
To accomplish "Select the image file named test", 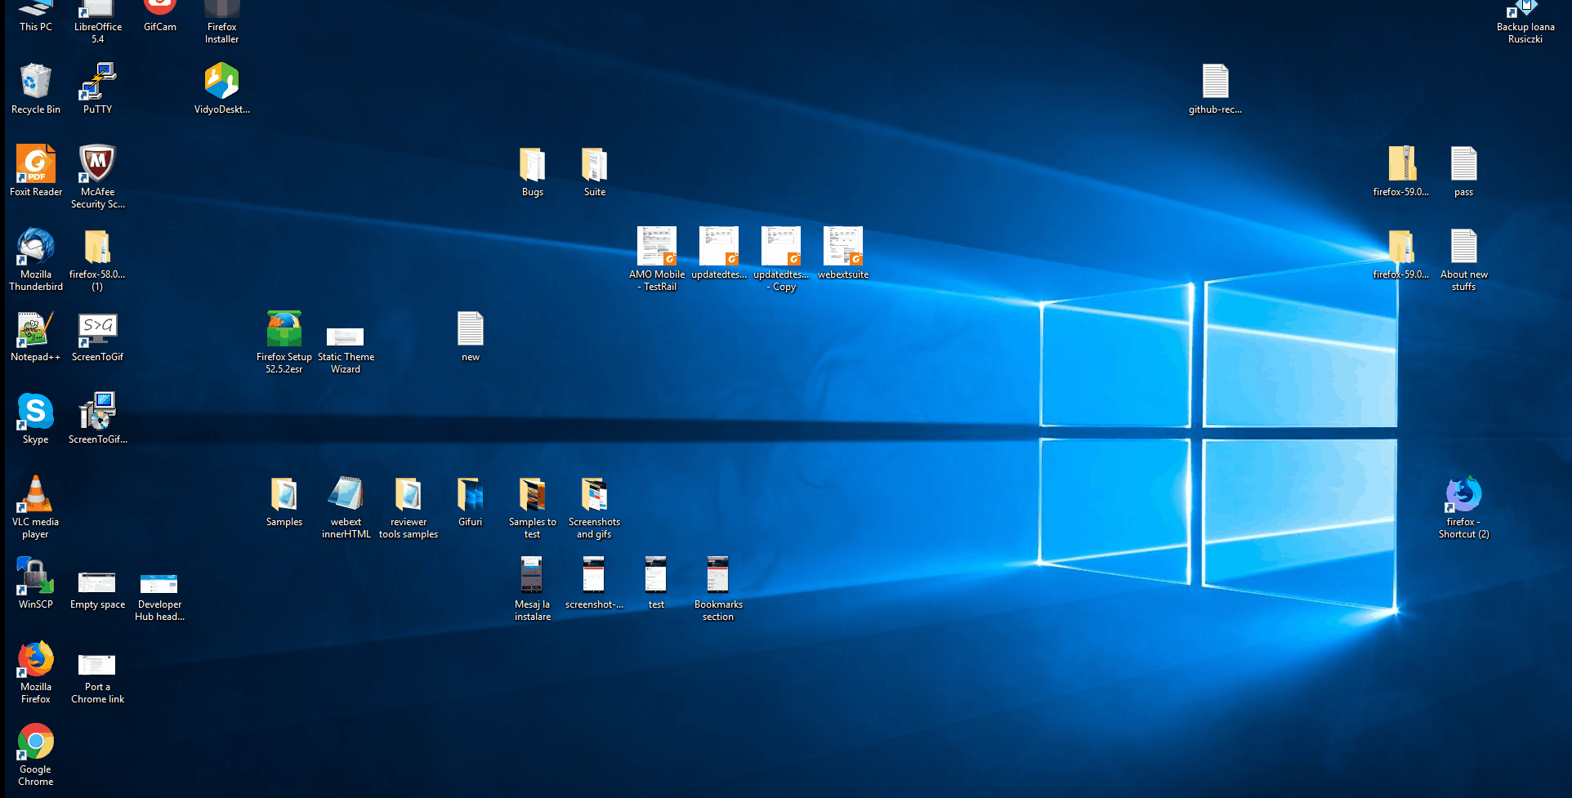I will [x=657, y=584].
